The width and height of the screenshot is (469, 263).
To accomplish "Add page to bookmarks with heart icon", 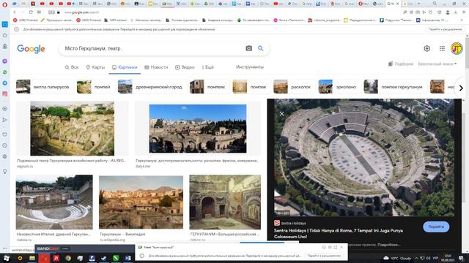I will pos(431,12).
